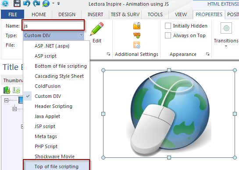Choose ASP .NET (.aspx) from Type list

56,46
